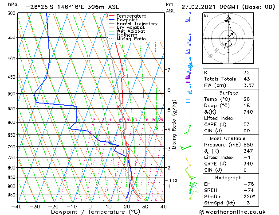Screen dimensions: 279x215
Task: Click 'Dewpoint' legend entry
Action: tap(127, 20)
